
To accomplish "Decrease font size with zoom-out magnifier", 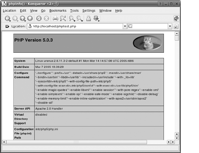I will coord(79,18).
